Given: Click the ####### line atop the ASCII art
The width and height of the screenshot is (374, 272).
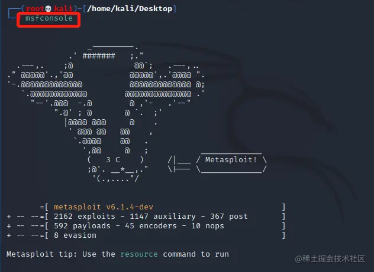Looking at the screenshot, I should tap(99, 56).
